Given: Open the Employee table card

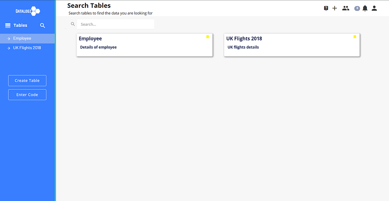Looking at the screenshot, I should tap(144, 45).
